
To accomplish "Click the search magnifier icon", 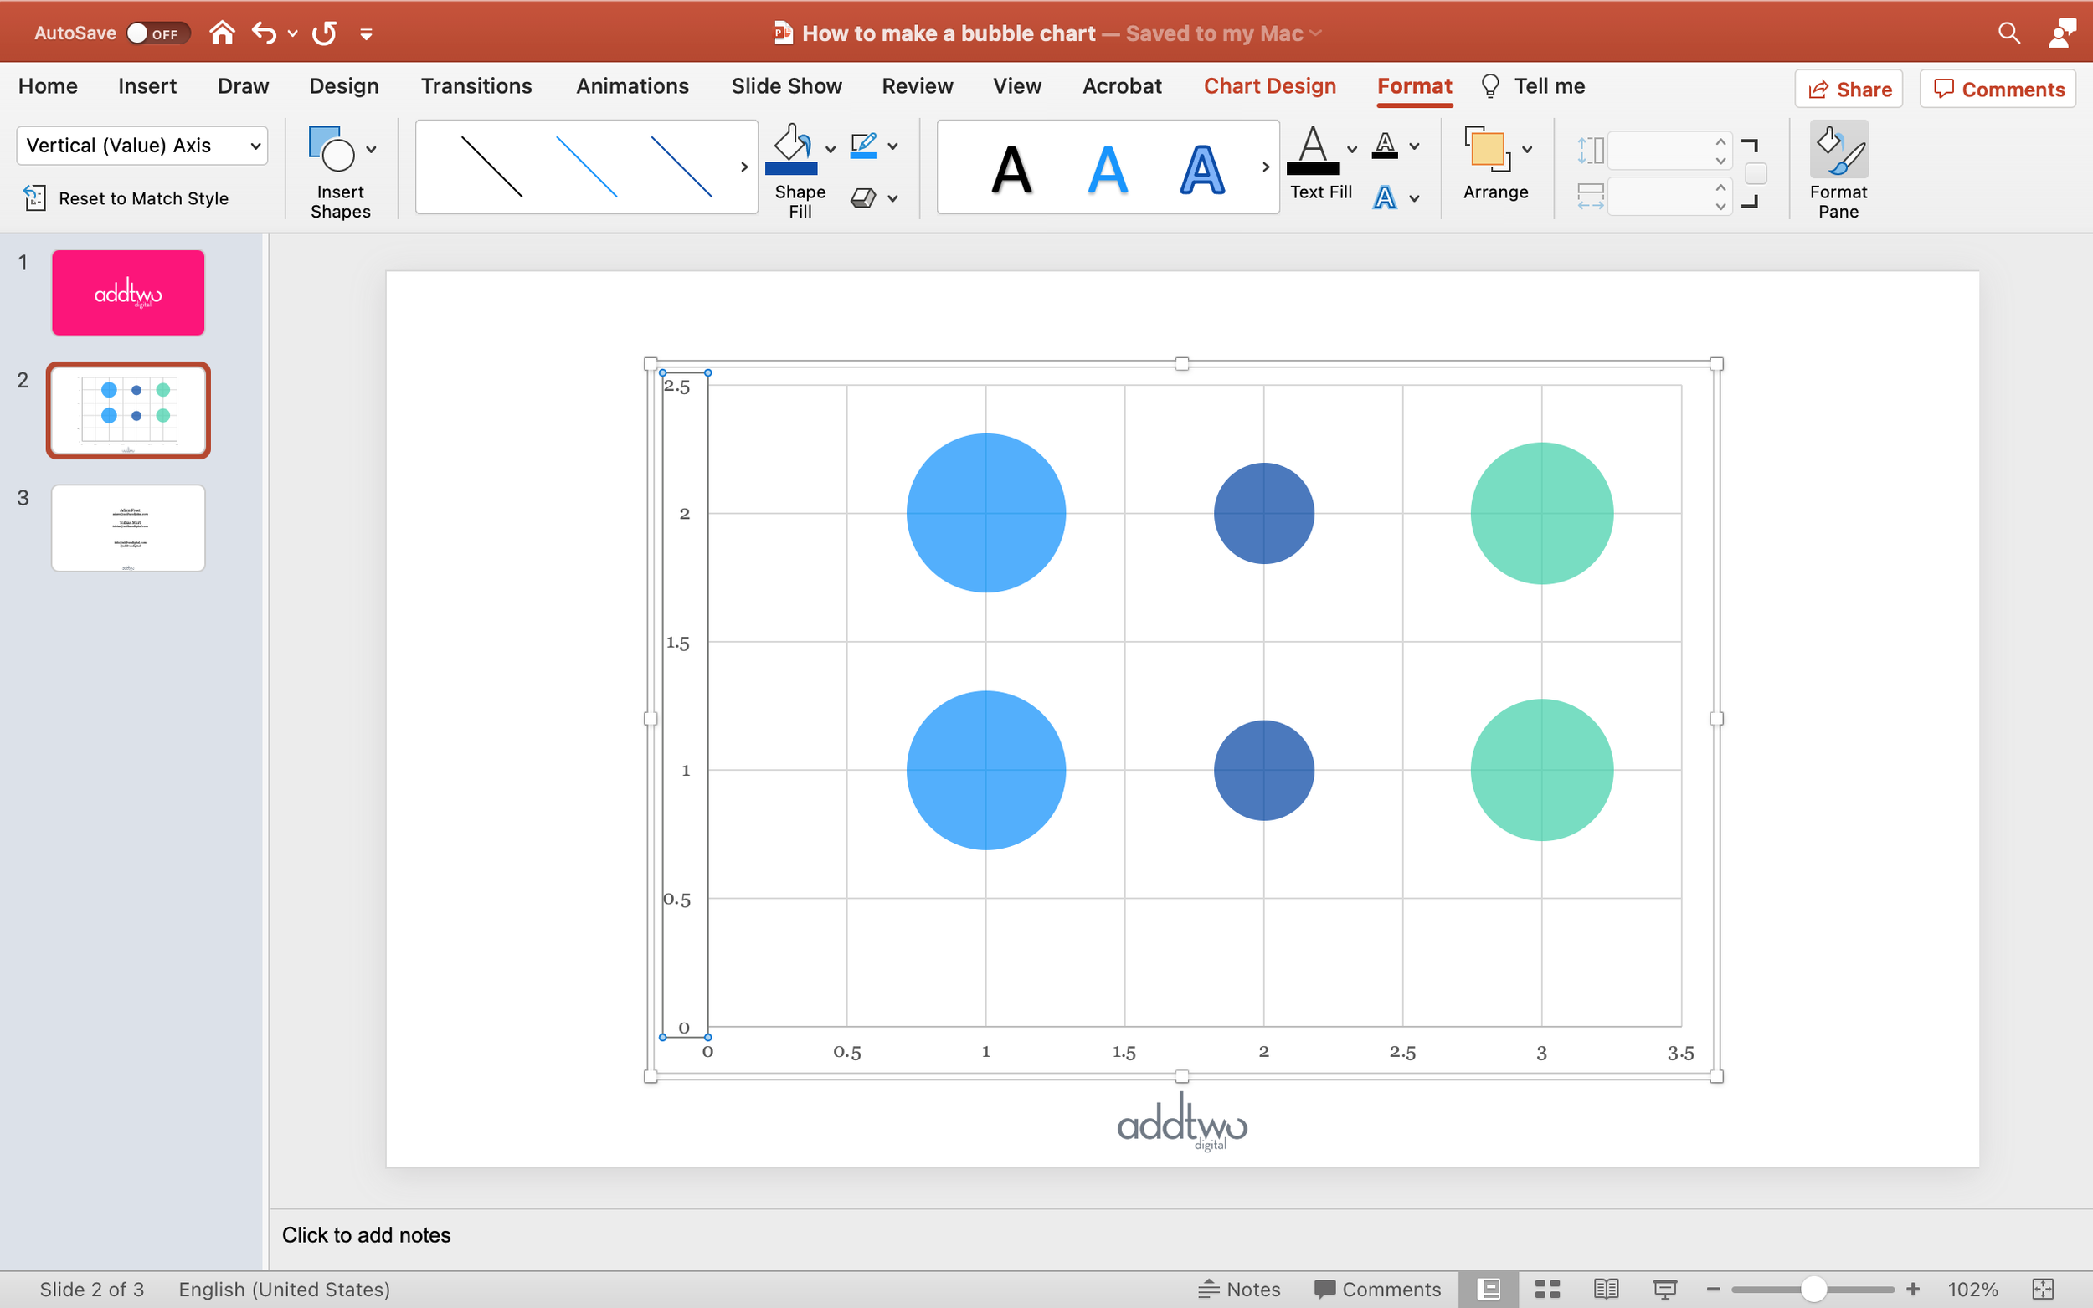I will tap(2008, 33).
